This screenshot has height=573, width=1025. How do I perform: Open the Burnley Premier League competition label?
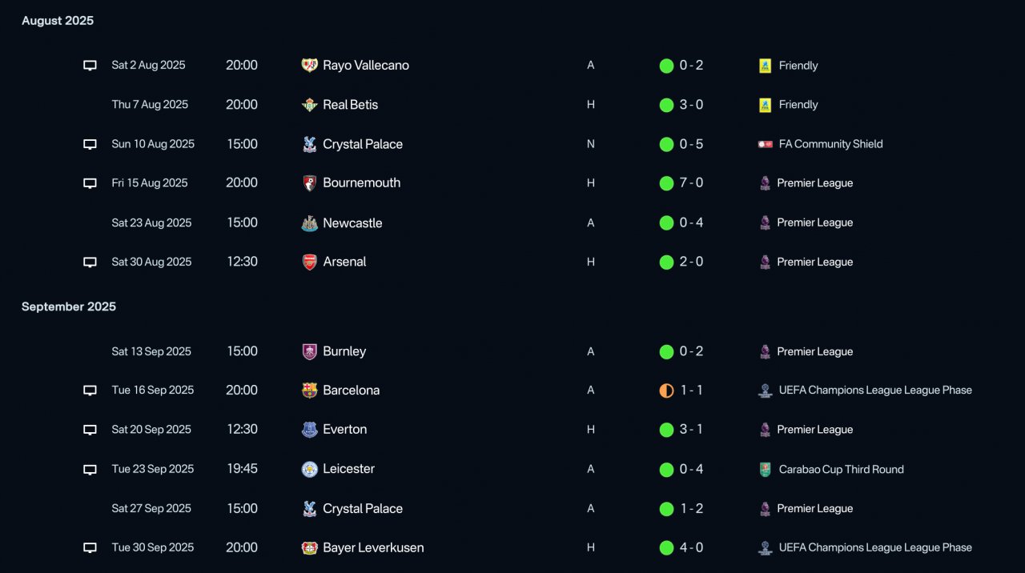point(814,351)
